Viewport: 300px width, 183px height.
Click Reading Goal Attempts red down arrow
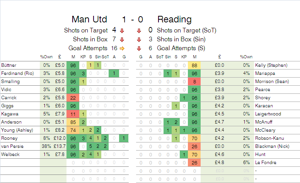click(138, 48)
